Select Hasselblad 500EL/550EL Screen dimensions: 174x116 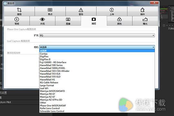pyautogui.click(x=97, y=68)
